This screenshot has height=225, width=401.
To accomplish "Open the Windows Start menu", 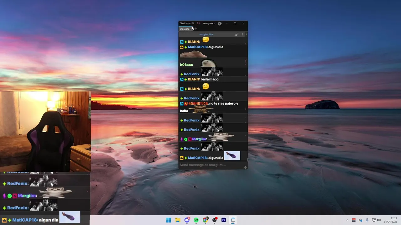I will [x=169, y=220].
